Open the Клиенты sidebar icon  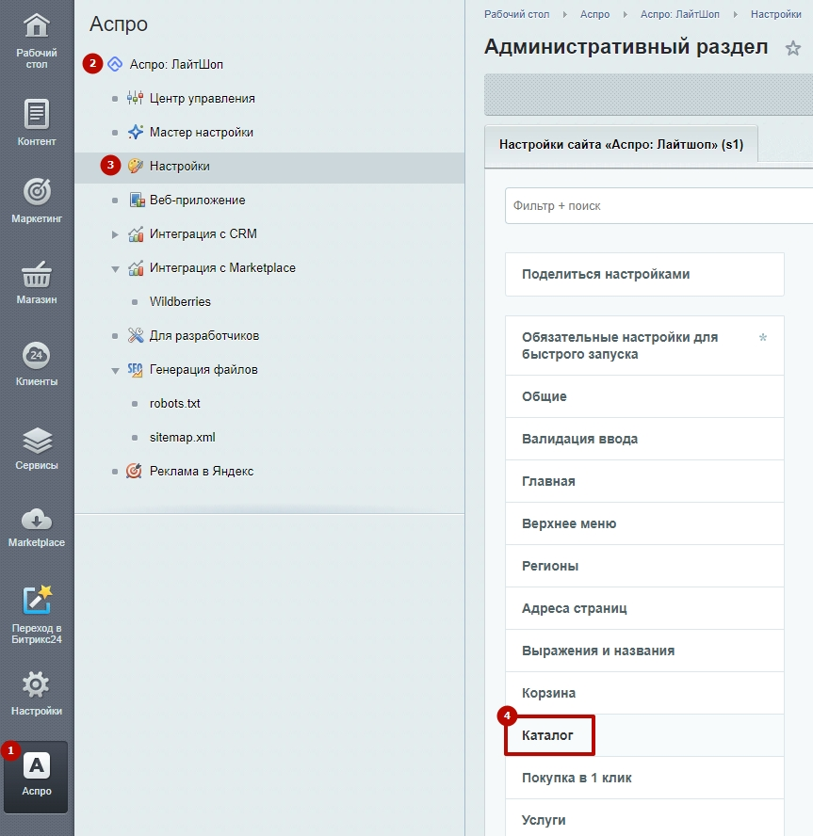pyautogui.click(x=36, y=356)
